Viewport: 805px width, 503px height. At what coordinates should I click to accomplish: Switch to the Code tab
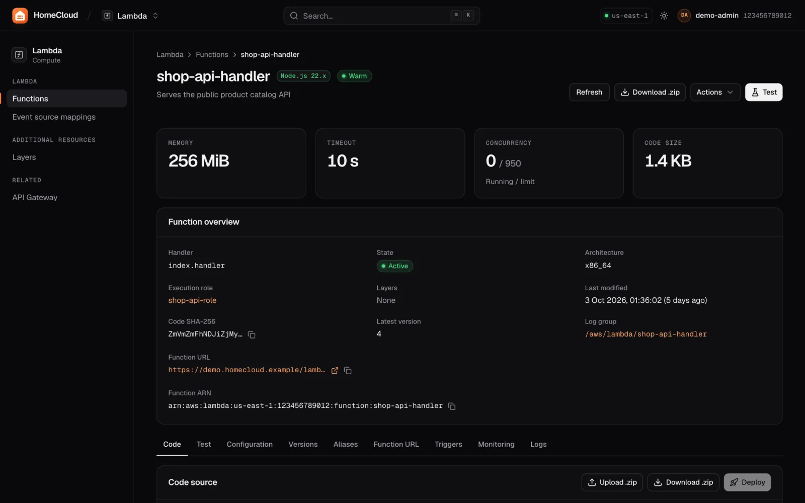pyautogui.click(x=172, y=444)
